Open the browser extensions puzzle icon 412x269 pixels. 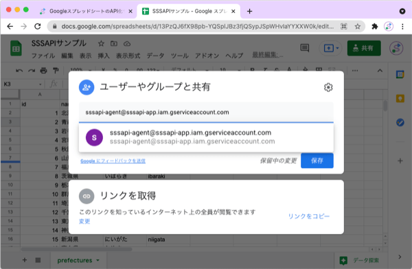tap(375, 26)
